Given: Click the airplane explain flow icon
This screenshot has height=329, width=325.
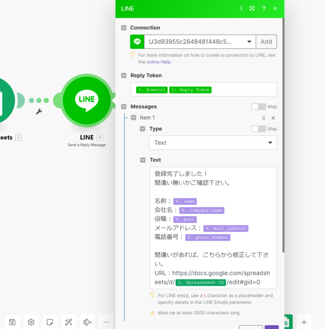Looking at the screenshot, I should click(87, 322).
